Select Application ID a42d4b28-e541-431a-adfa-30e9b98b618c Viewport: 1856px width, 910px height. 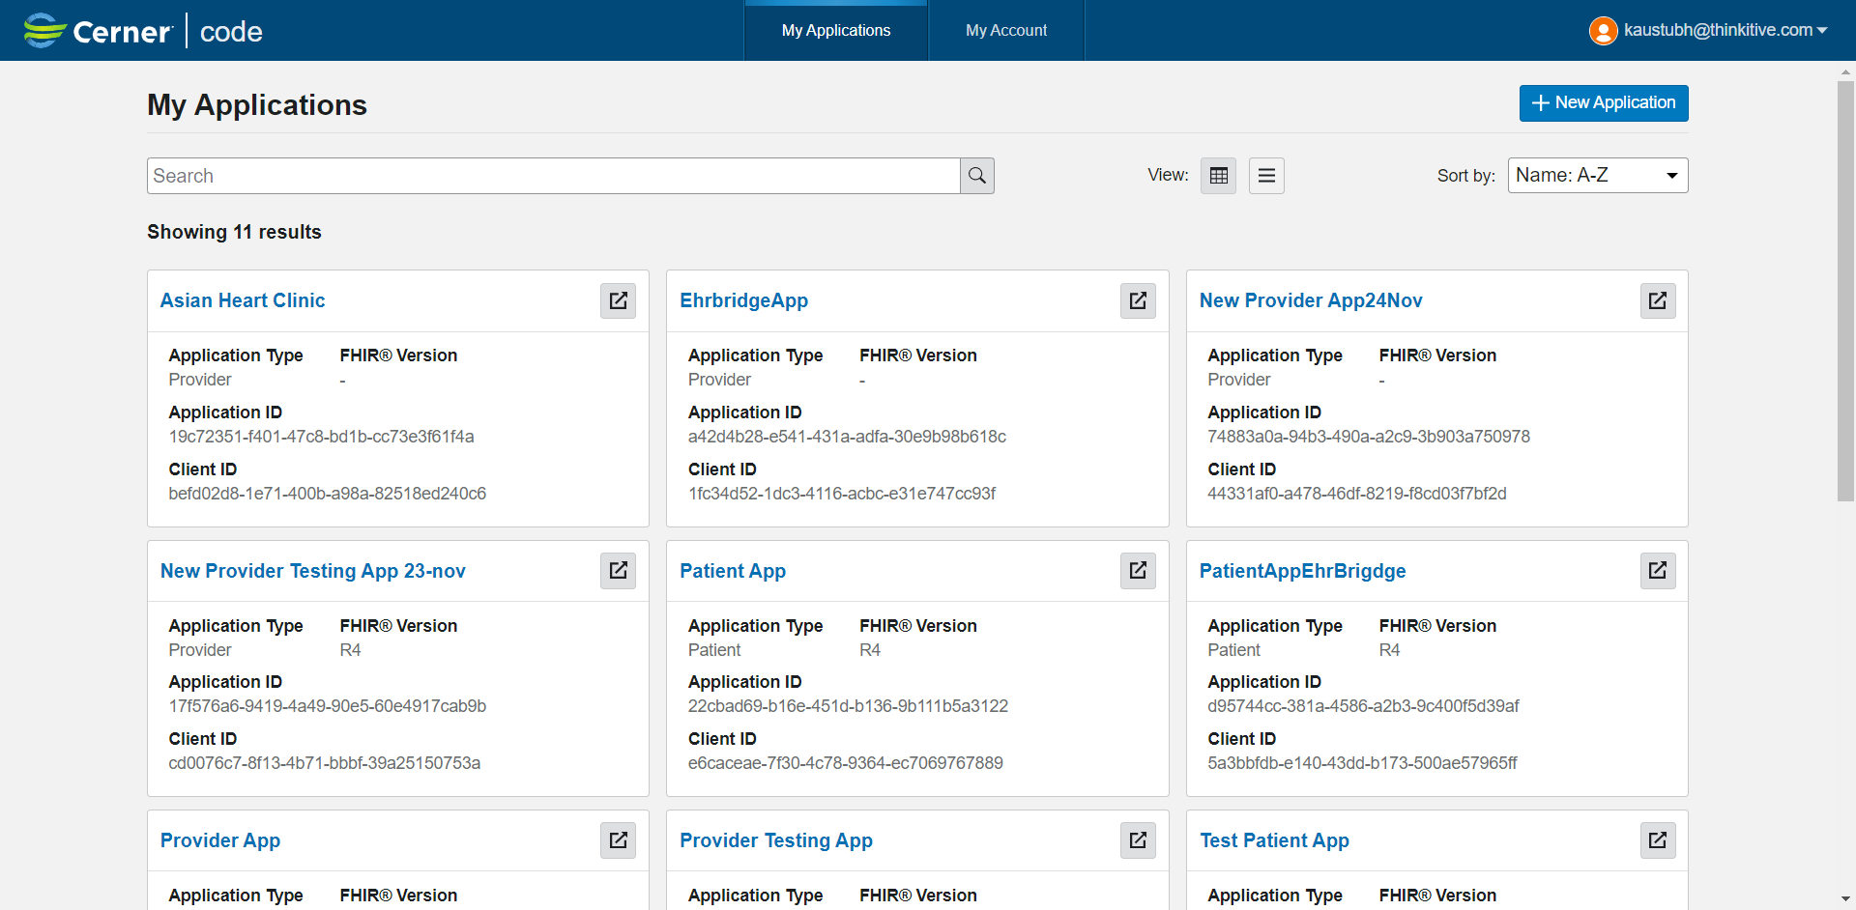pyautogui.click(x=847, y=437)
